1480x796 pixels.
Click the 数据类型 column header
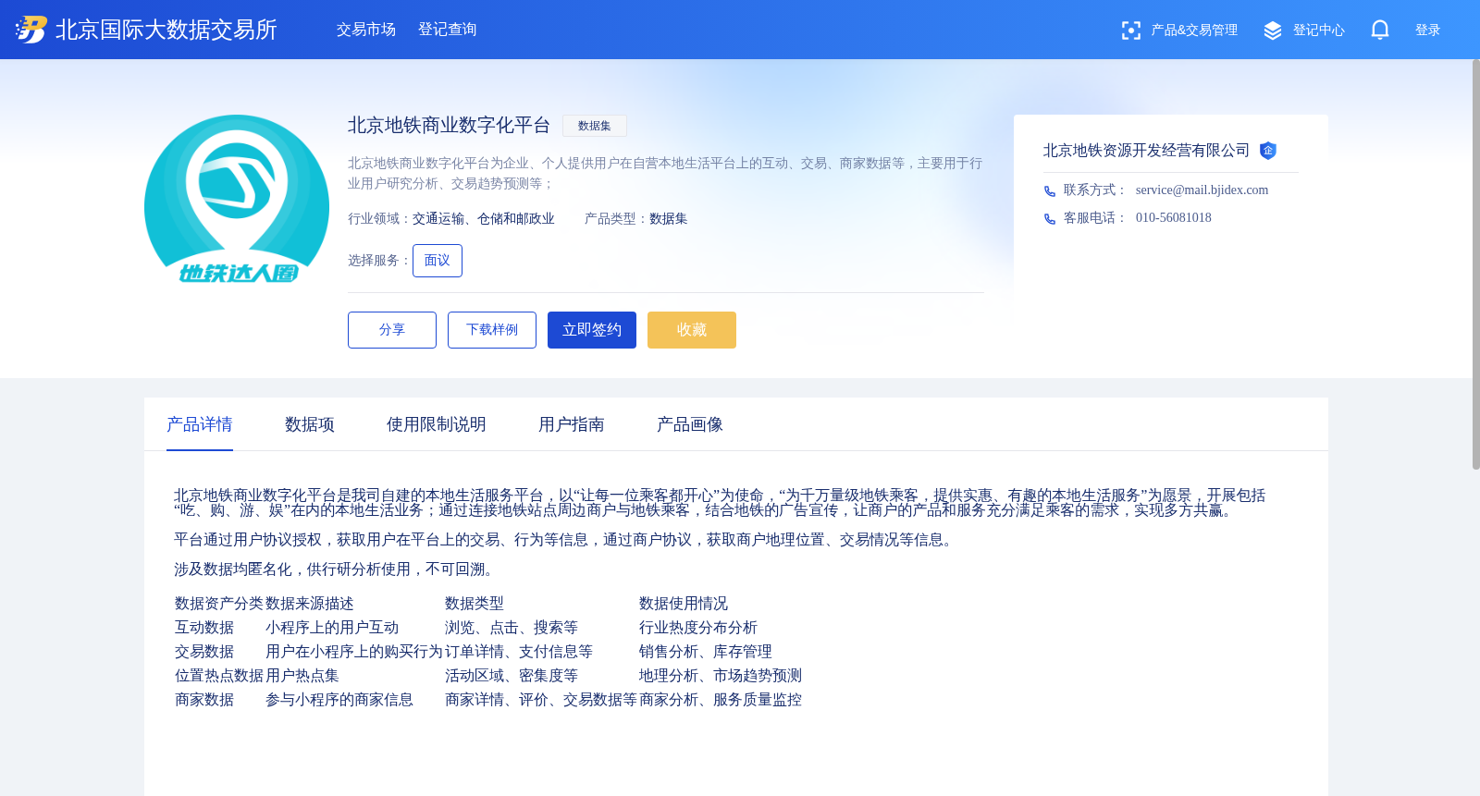(475, 604)
